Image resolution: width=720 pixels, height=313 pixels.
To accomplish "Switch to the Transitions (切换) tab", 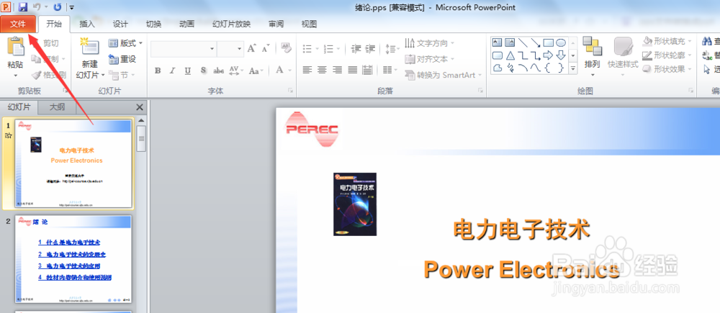I will point(153,24).
